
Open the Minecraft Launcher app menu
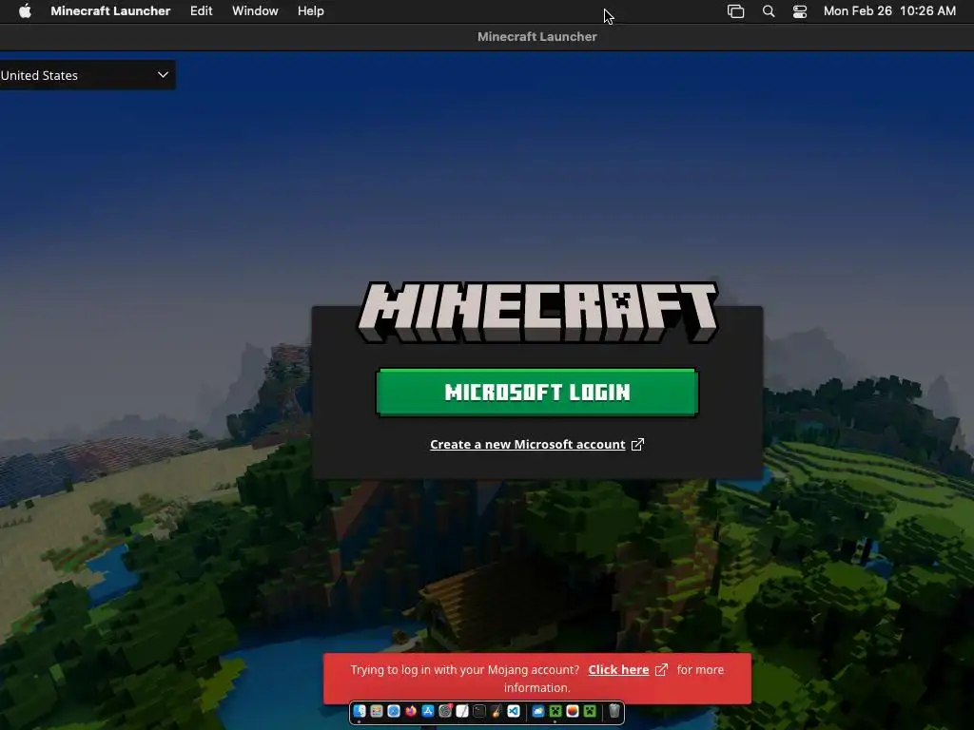tap(110, 10)
